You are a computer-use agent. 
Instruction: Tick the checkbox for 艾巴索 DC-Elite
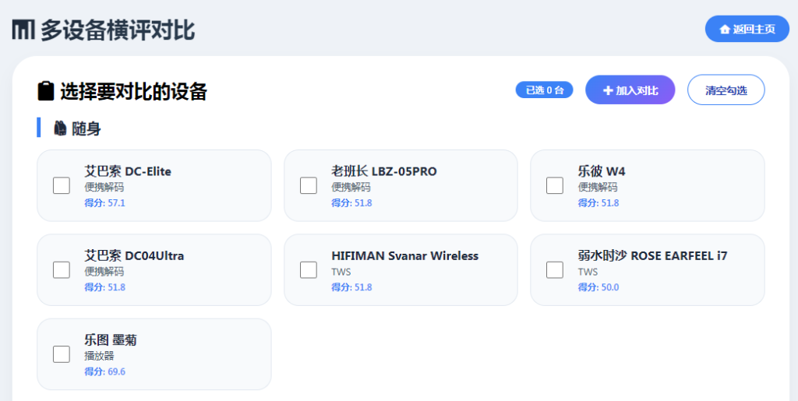(x=62, y=185)
